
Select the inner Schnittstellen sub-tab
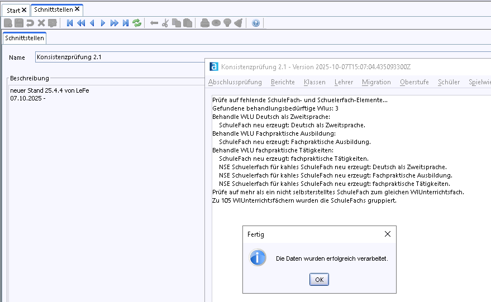point(25,38)
